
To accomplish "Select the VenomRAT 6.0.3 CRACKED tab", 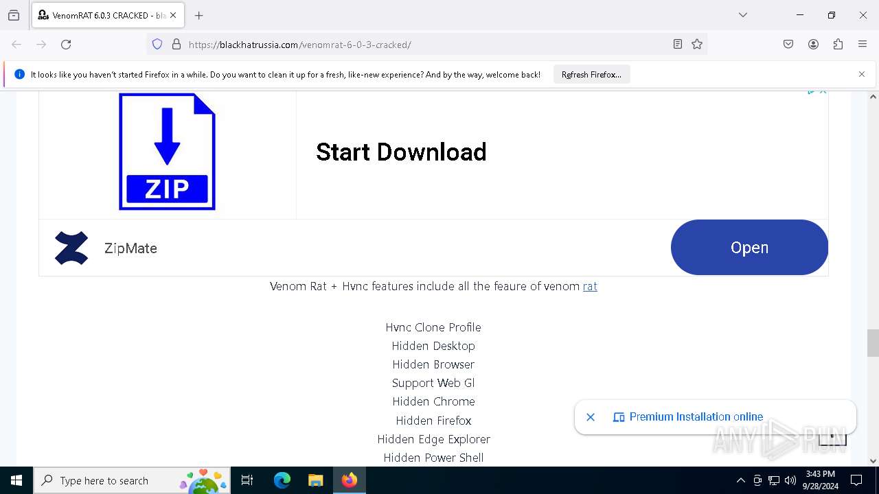I will coord(108,15).
